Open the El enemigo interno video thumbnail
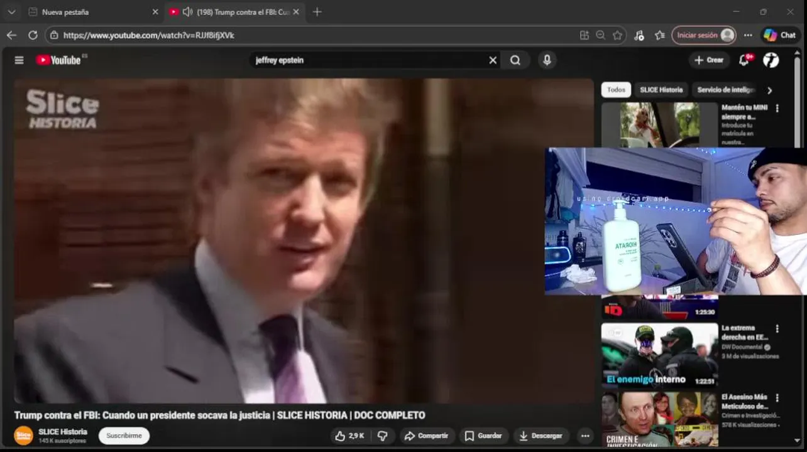Viewport: 807px width, 452px height. click(x=659, y=355)
